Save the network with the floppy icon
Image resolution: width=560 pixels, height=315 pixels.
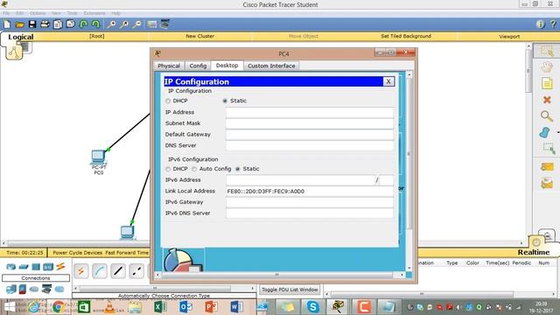click(32, 24)
